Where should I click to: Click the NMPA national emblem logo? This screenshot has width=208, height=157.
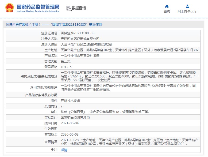coord(10,8)
